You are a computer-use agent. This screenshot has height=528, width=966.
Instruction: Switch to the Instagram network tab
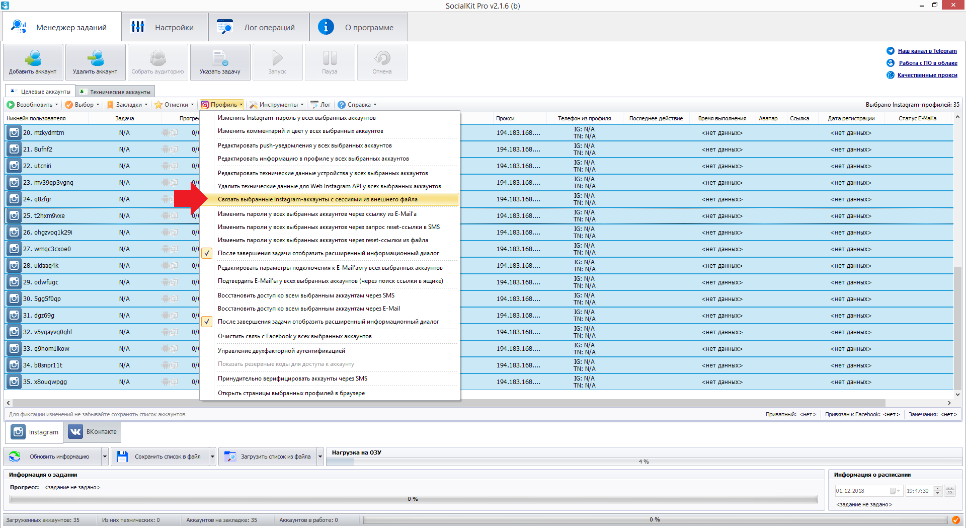pos(34,432)
